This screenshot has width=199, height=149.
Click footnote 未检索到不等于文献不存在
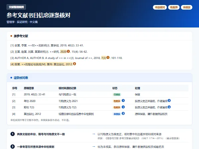point(40,120)
